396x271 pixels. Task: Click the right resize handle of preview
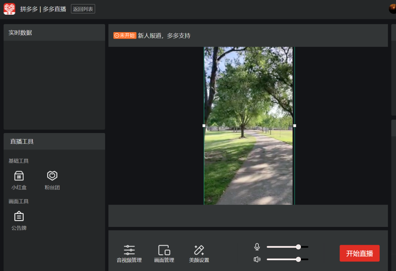click(294, 126)
